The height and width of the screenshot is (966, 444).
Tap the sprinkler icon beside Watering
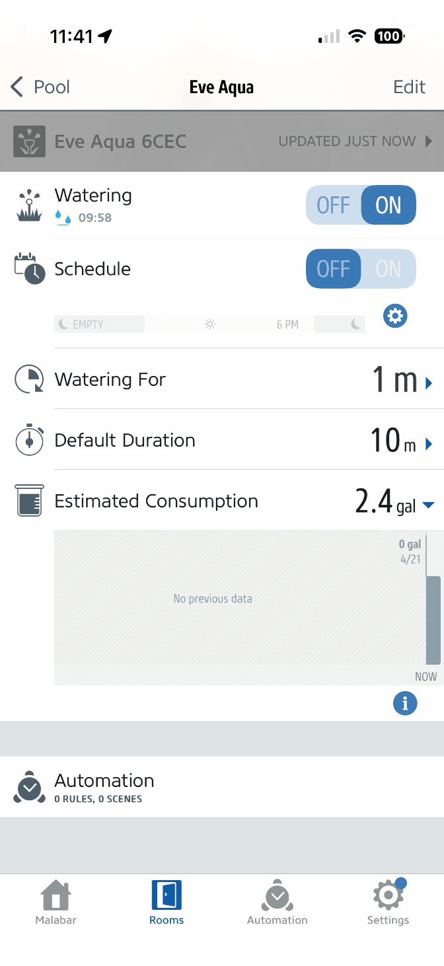[x=29, y=205]
